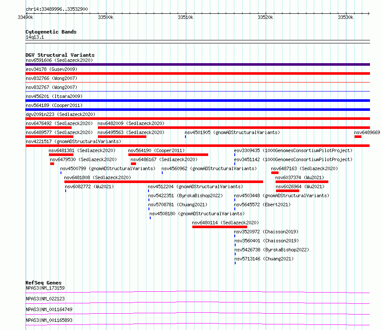Select the nsv564189 (Cooper2011) label

tap(54, 105)
